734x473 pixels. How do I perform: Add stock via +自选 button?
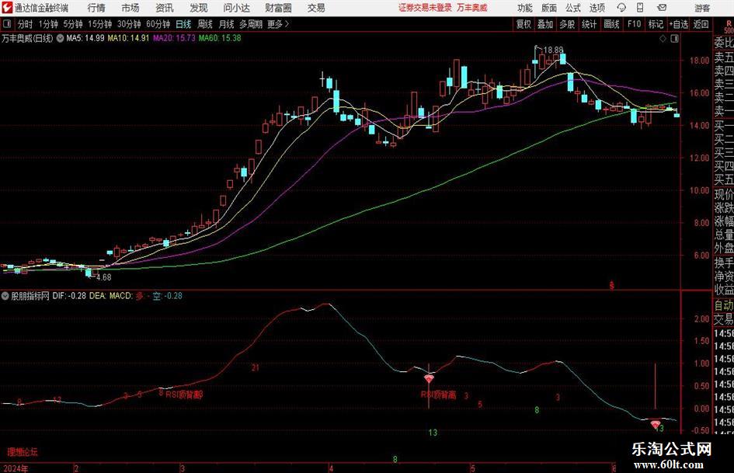click(x=678, y=24)
